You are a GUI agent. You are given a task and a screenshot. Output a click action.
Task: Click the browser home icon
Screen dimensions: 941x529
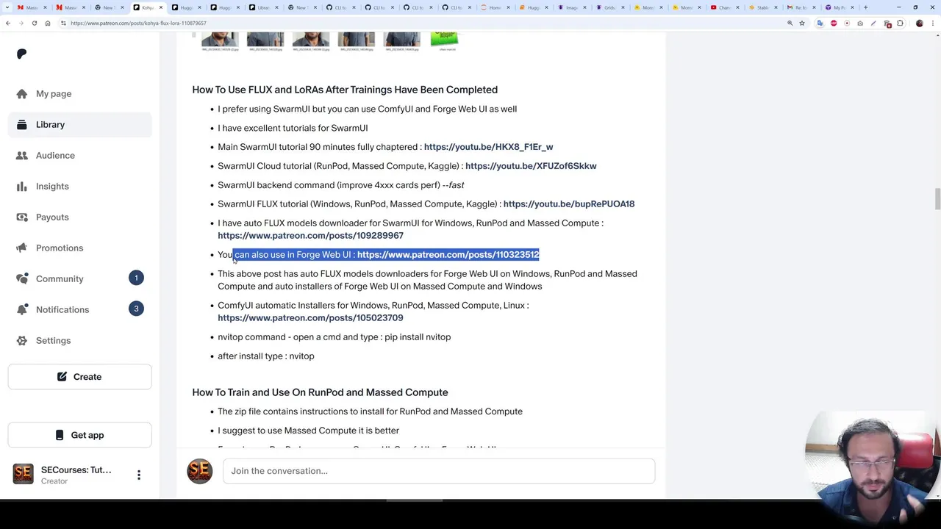48,23
